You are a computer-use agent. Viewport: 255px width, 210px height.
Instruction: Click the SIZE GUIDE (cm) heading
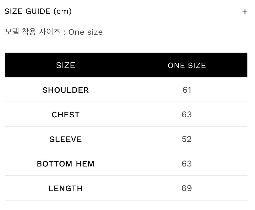pyautogui.click(x=38, y=11)
